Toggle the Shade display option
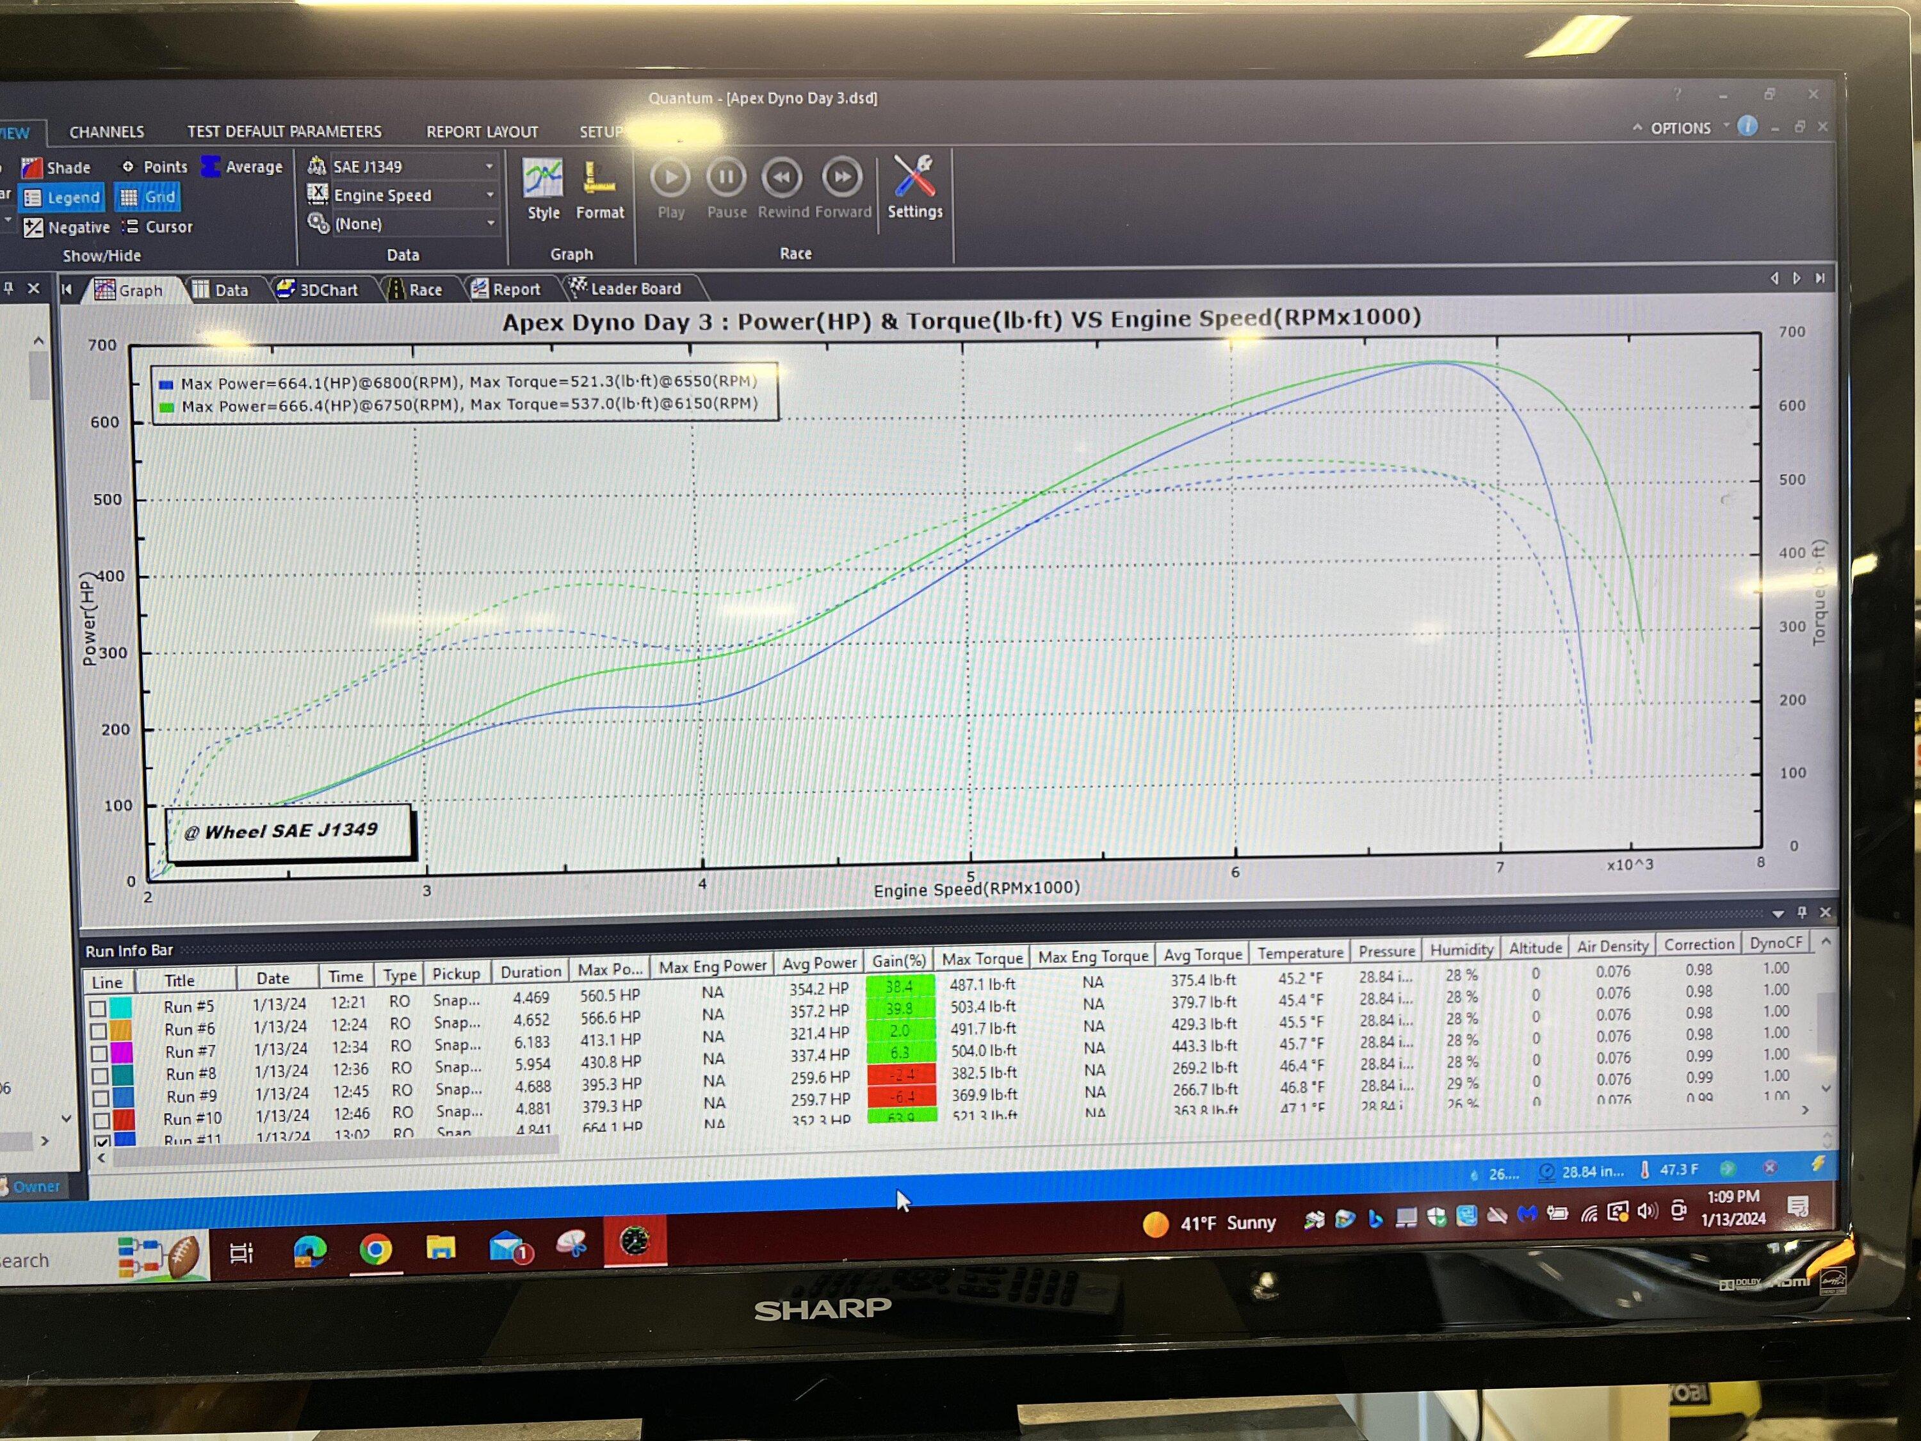 pyautogui.click(x=56, y=167)
